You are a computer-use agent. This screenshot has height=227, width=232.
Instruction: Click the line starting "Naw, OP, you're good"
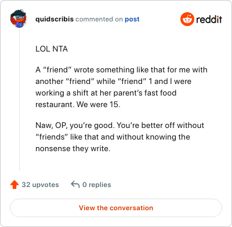coord(119,125)
